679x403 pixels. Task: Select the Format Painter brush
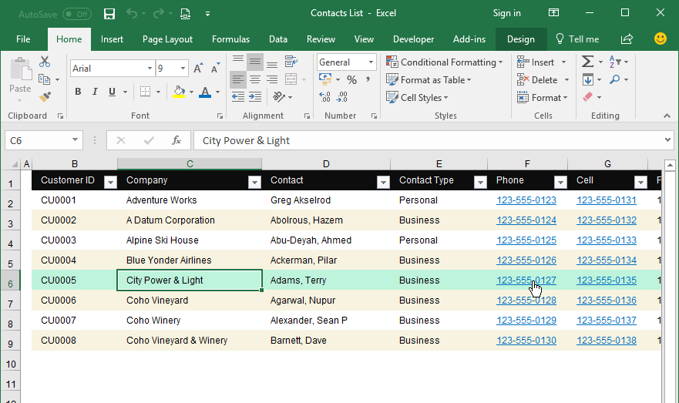click(45, 97)
